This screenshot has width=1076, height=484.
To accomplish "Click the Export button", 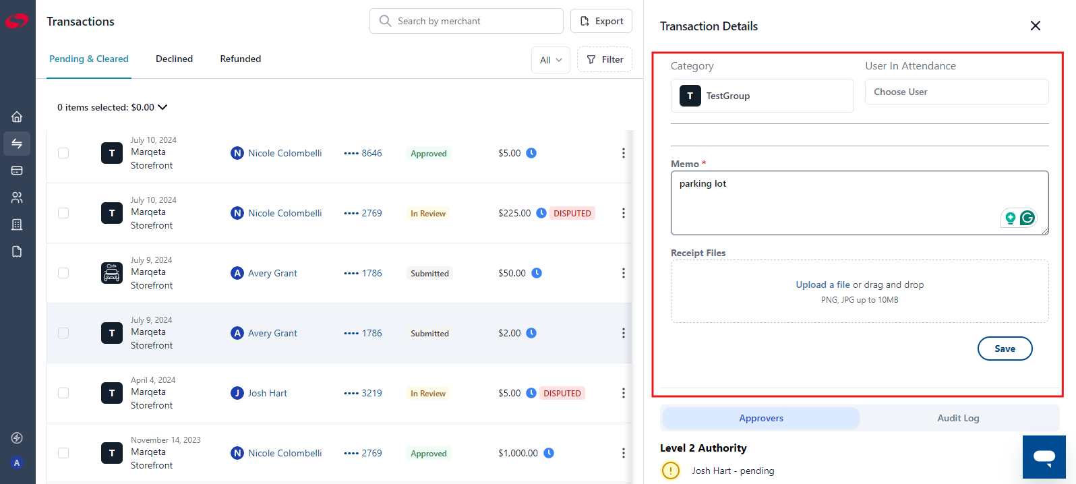I will click(601, 21).
